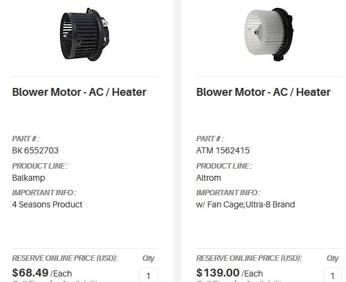This screenshot has height=282, width=346.
Task: Click the quantity field for the $68.49 item
Action: pyautogui.click(x=148, y=275)
